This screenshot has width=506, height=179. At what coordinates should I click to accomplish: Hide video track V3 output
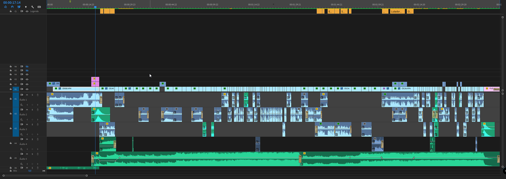tap(27, 79)
